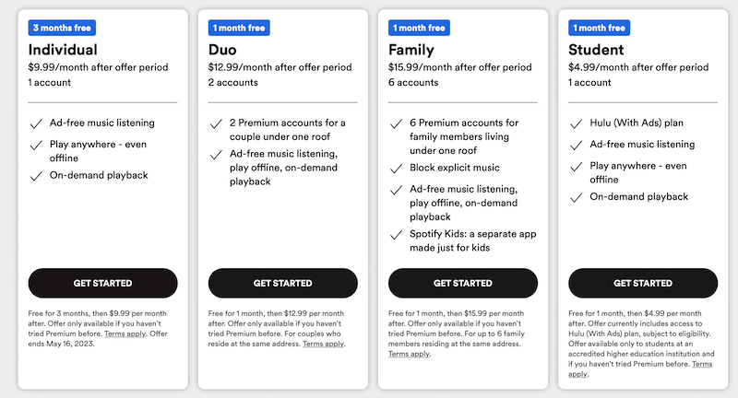Open Terms apply link under Duo plan
Image resolution: width=738 pixels, height=398 pixels.
point(324,344)
